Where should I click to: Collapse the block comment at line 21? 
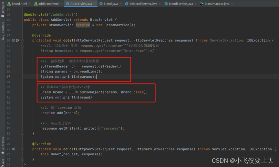point(22,46)
